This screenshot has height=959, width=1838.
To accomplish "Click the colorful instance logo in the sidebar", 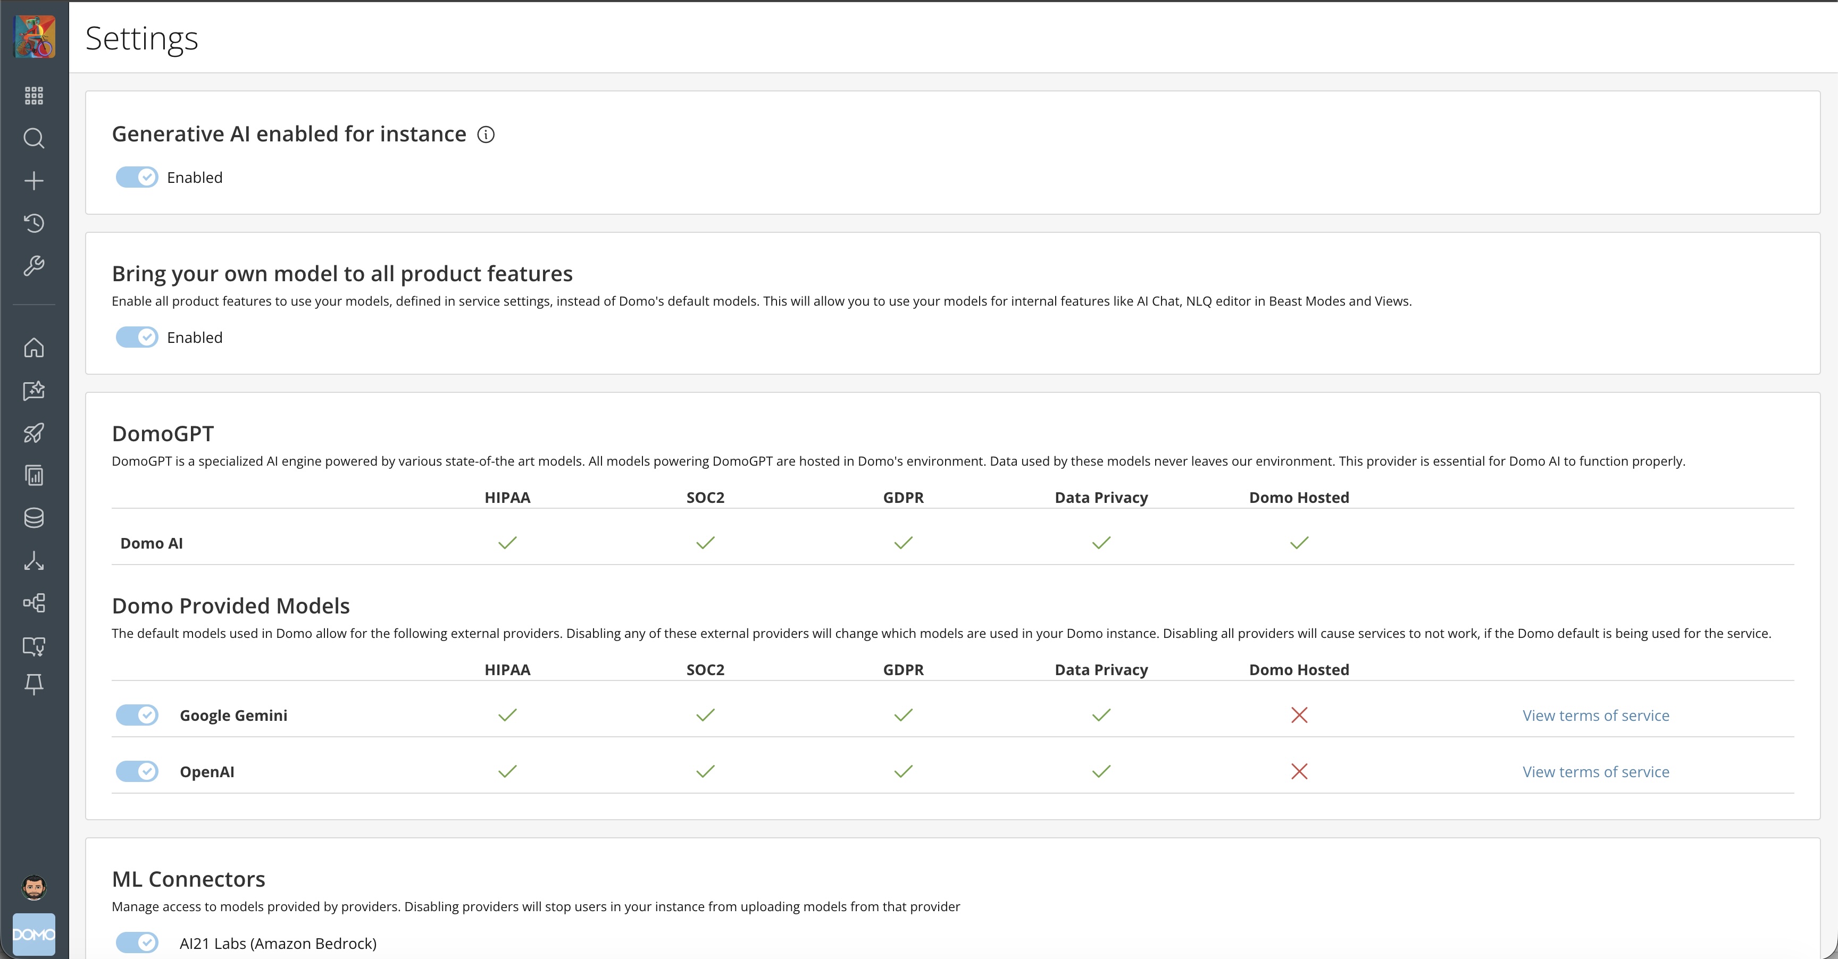I will click(x=34, y=37).
